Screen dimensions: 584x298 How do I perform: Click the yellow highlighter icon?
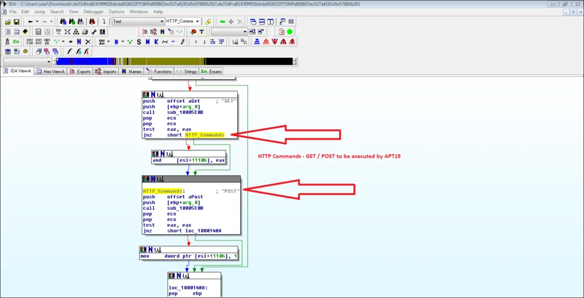tap(208, 22)
